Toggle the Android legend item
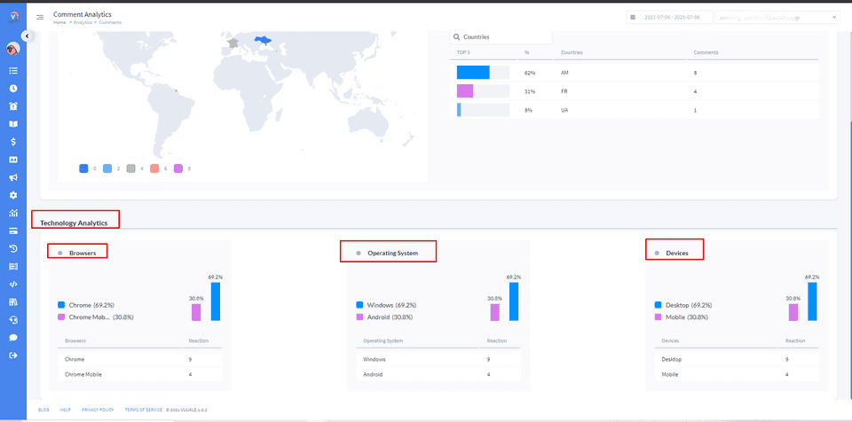The width and height of the screenshot is (852, 422). tap(383, 316)
